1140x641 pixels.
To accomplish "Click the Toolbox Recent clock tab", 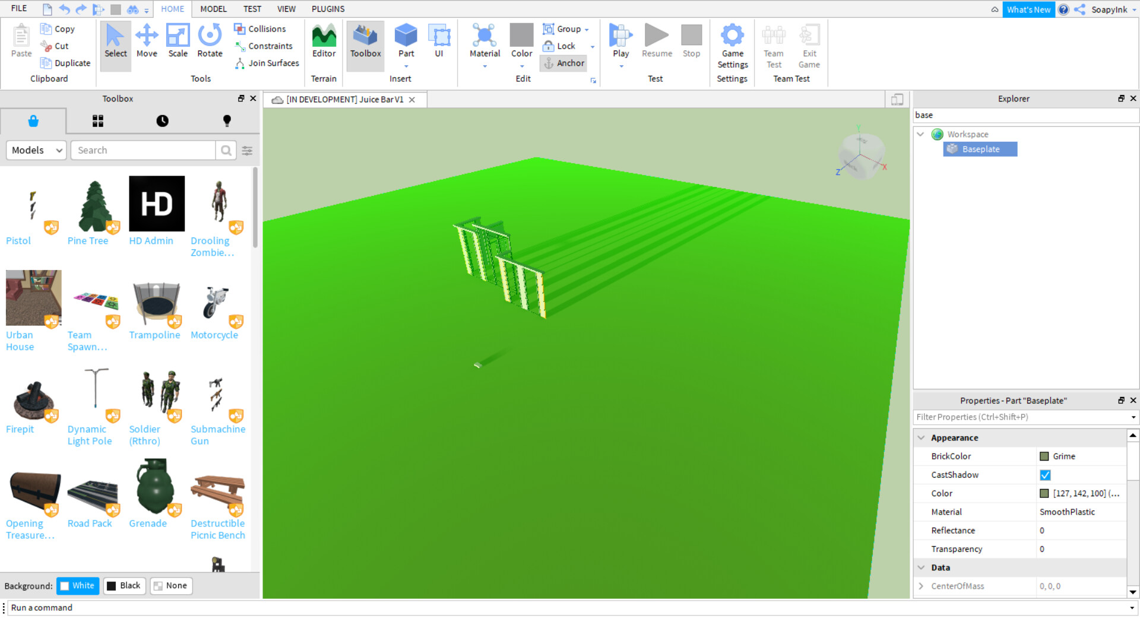I will [x=162, y=121].
